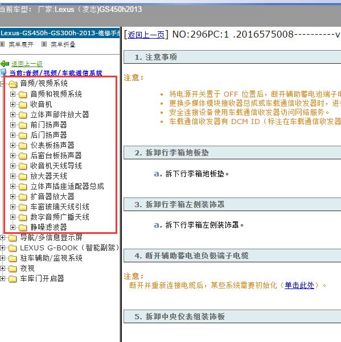Viewport: 341px width, 342px height.
Task: Select the 收音机天线导线 tree item
Action: click(56, 166)
